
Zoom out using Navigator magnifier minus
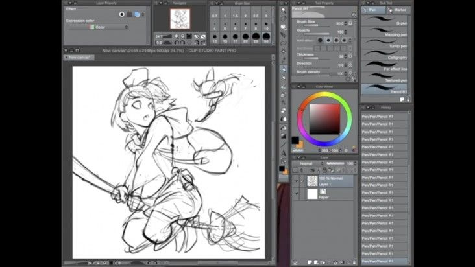[177, 36]
